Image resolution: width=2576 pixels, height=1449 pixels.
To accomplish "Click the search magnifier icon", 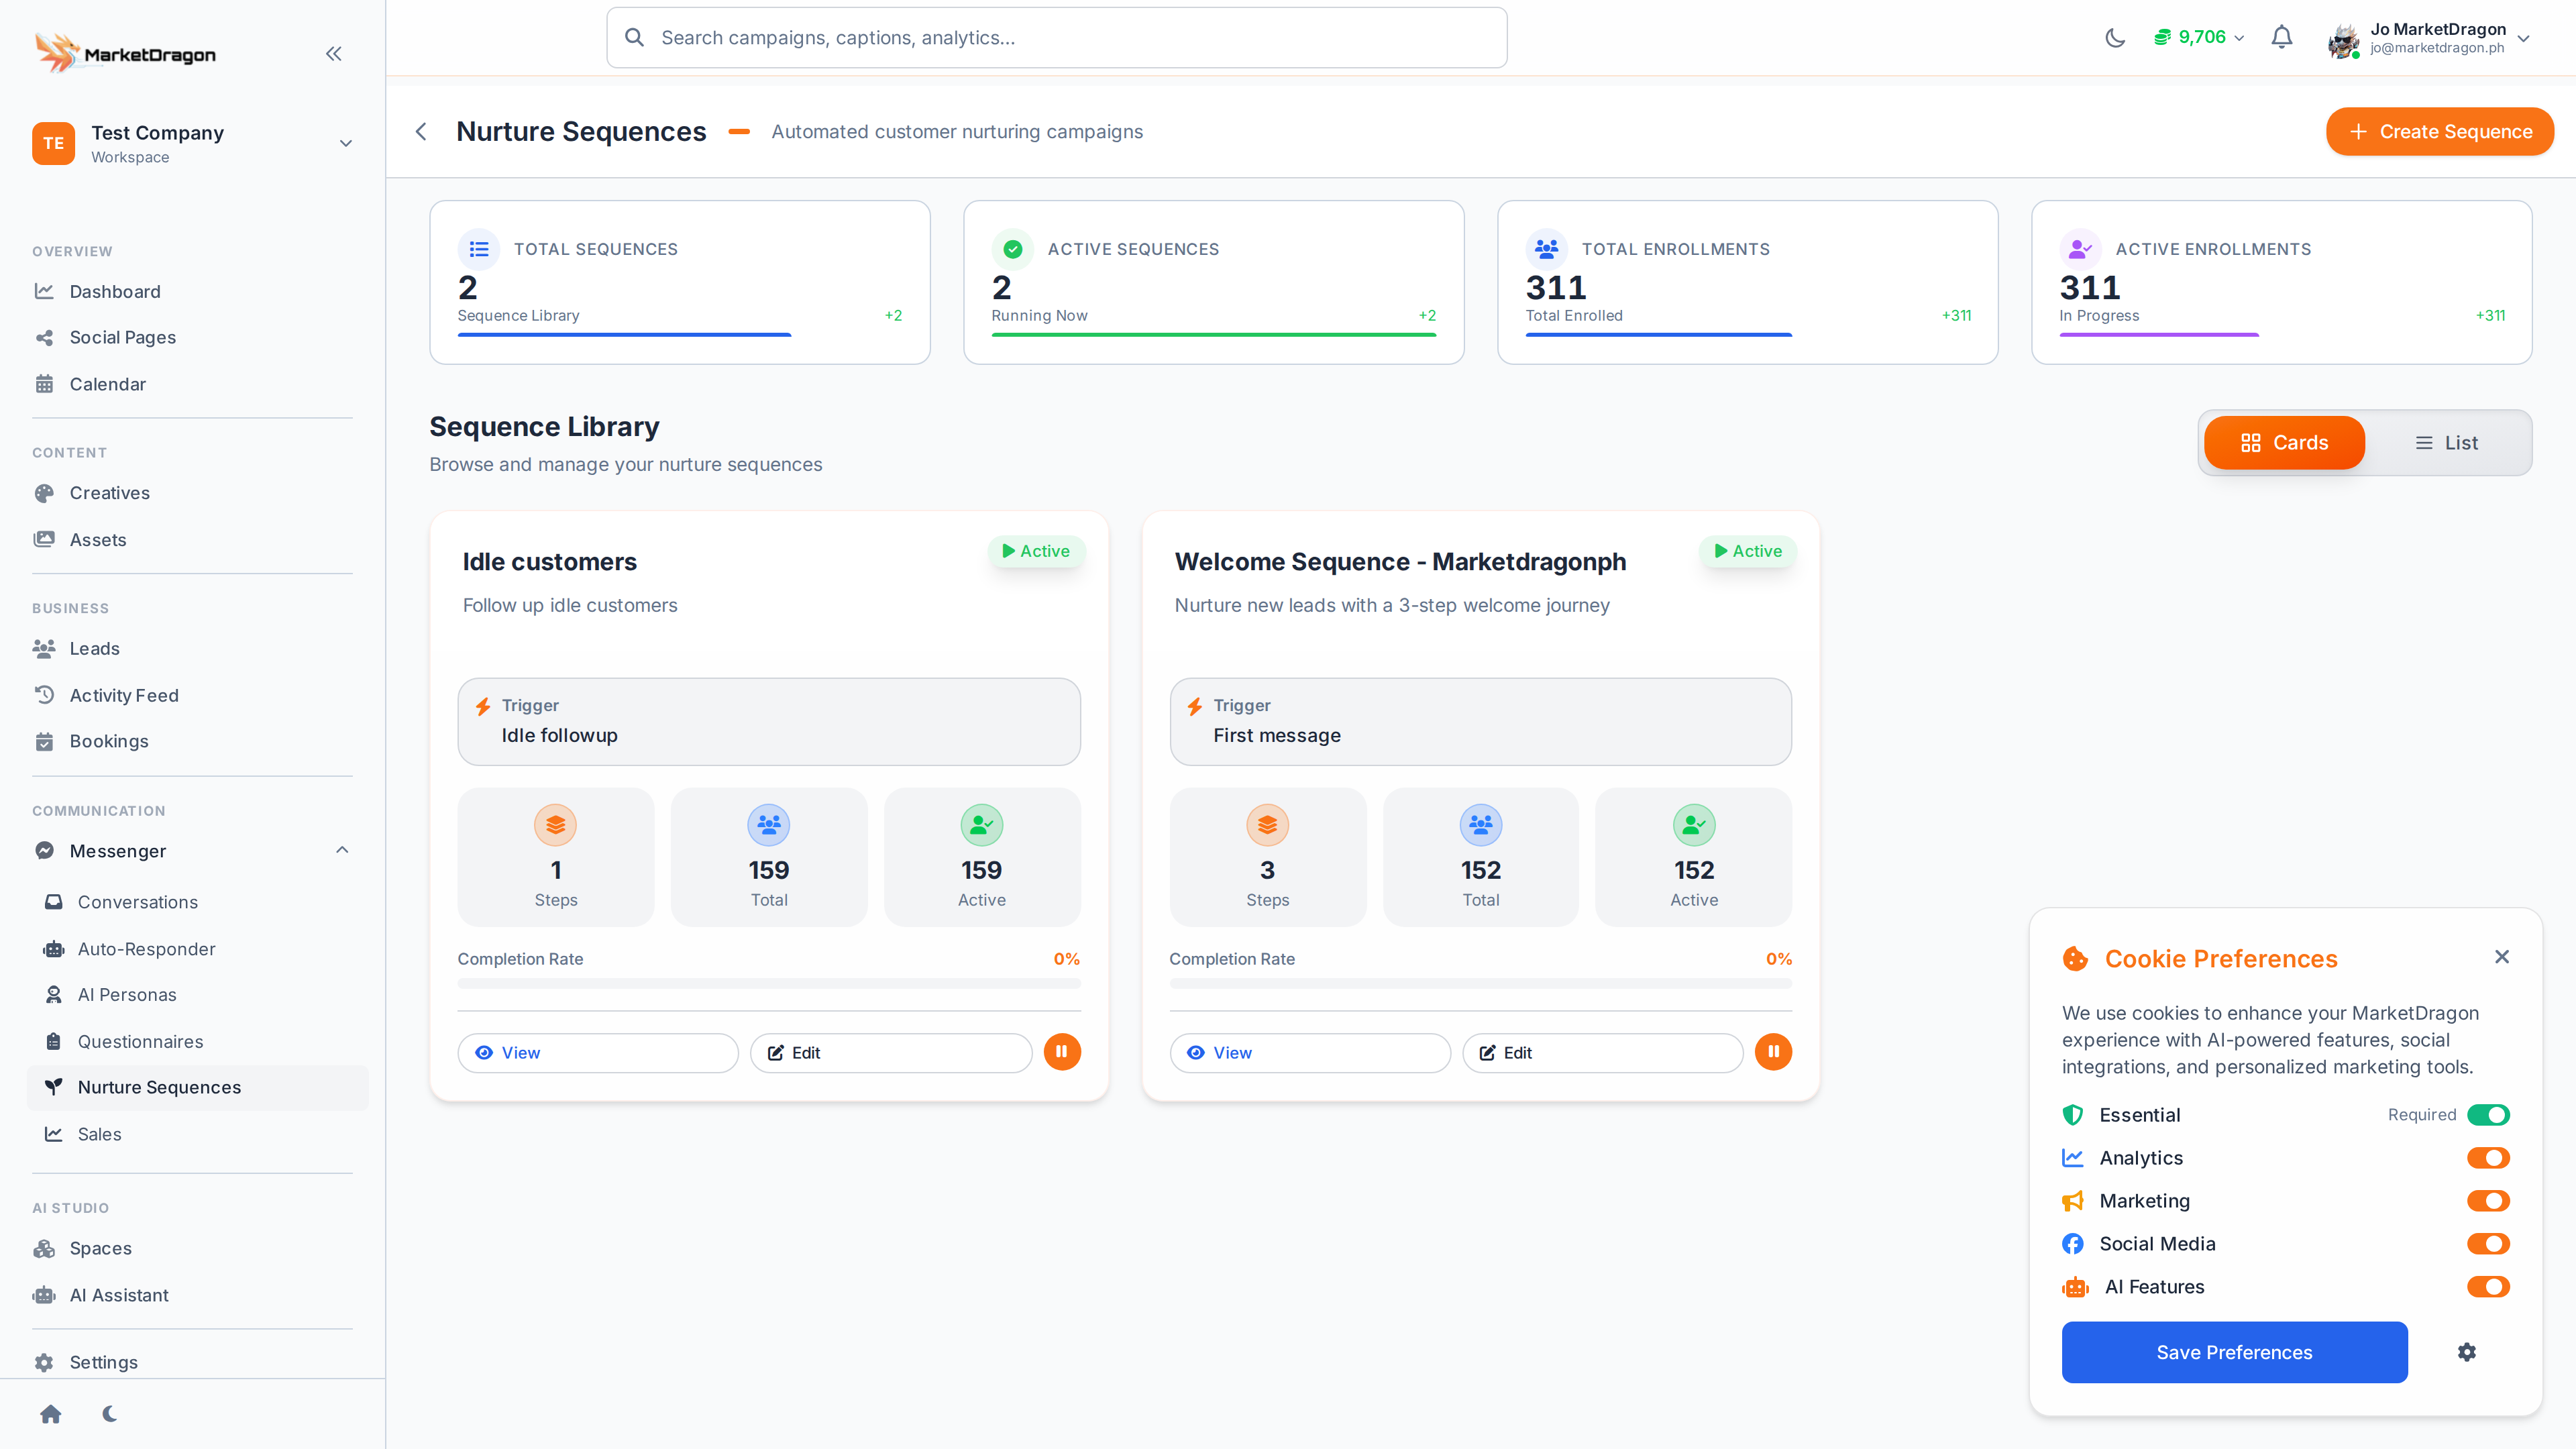I will tap(634, 38).
